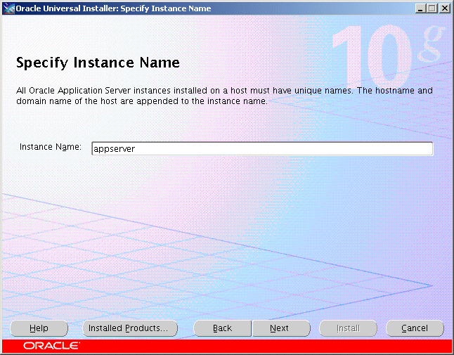The height and width of the screenshot is (355, 454).
Task: Click the text 'domain name of the host'
Action: tap(67, 101)
